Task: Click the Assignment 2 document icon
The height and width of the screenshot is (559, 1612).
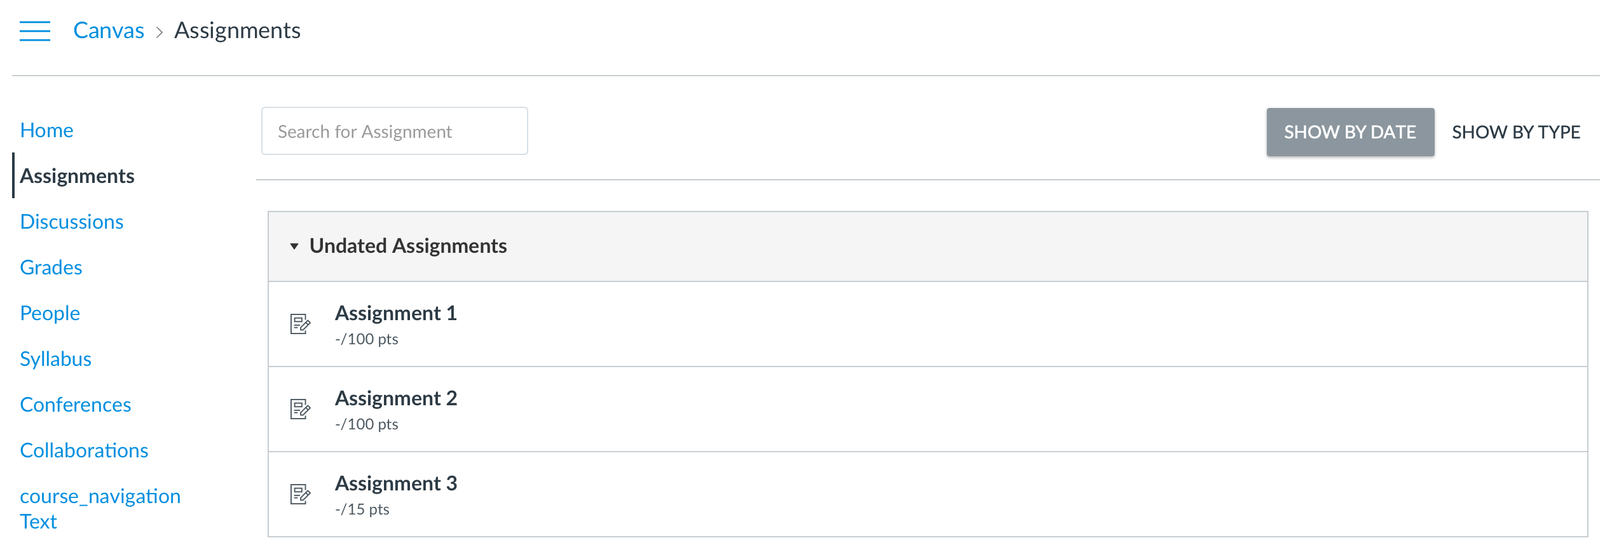Action: (x=300, y=409)
